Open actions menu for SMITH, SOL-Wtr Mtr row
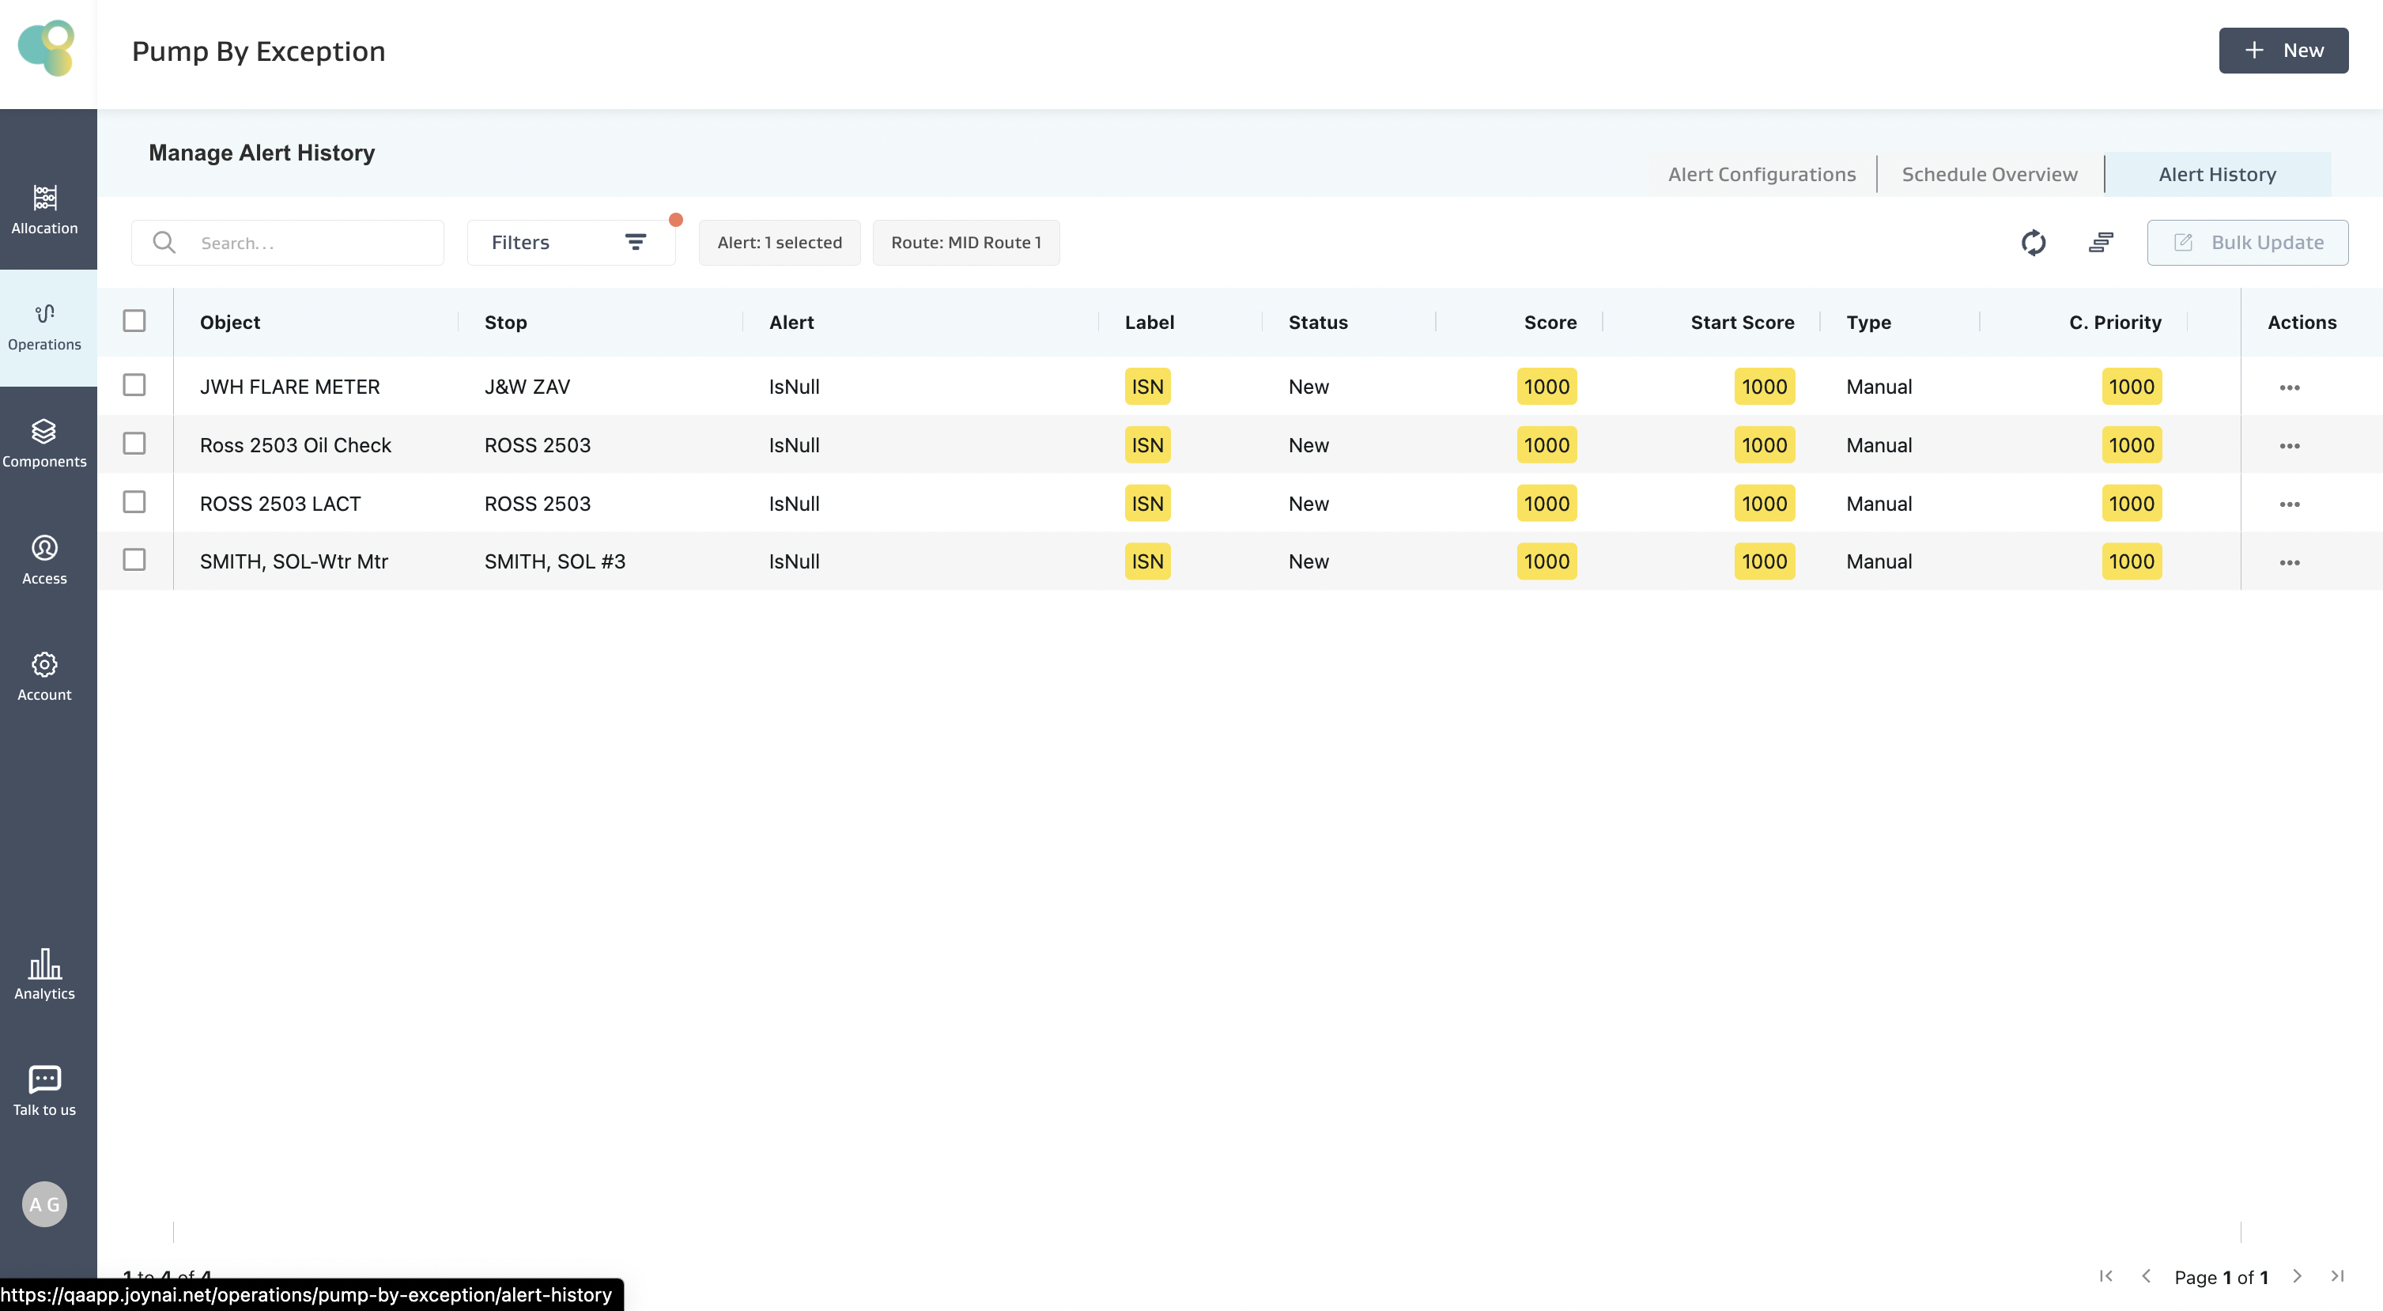 (x=2289, y=562)
